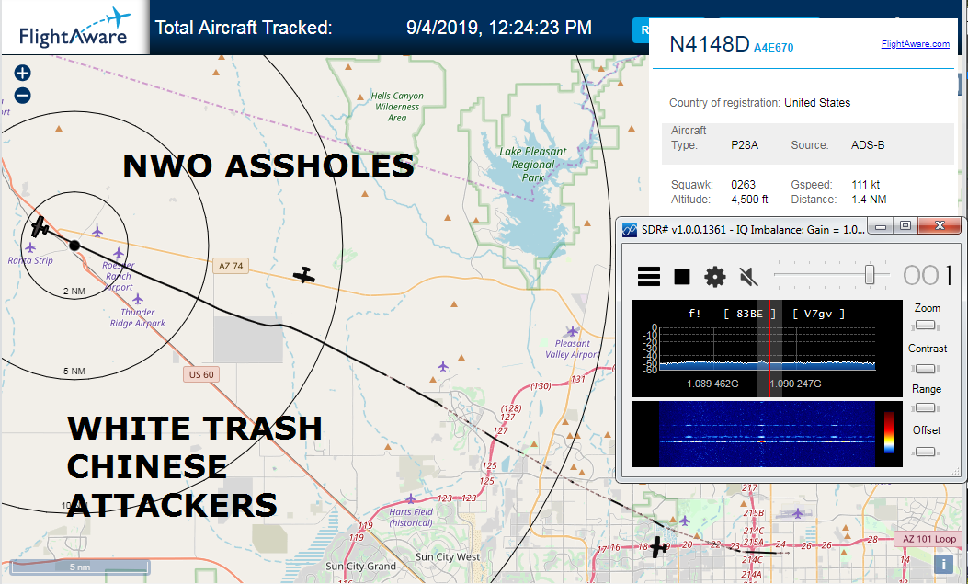Click the SDR# volume slider handle
This screenshot has width=968, height=584.
coord(870,275)
